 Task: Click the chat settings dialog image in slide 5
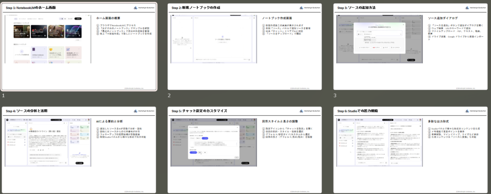(x=213, y=142)
